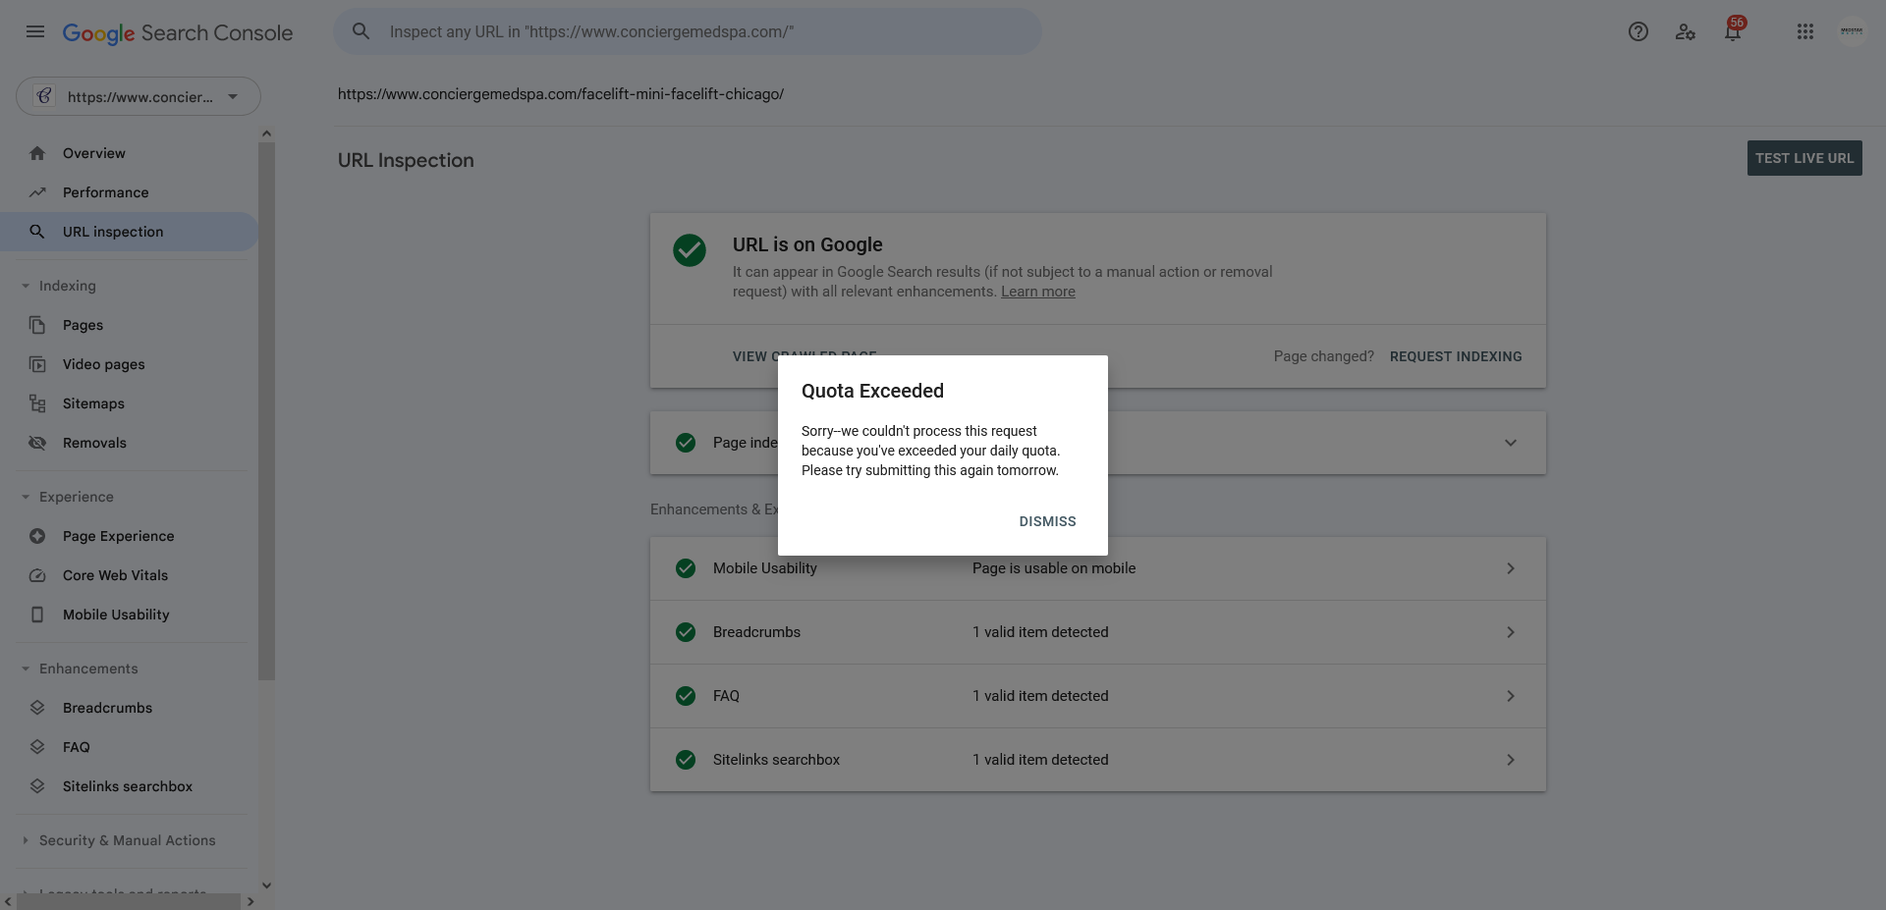Open the property selector dropdown
This screenshot has width=1886, height=910.
[x=139, y=96]
